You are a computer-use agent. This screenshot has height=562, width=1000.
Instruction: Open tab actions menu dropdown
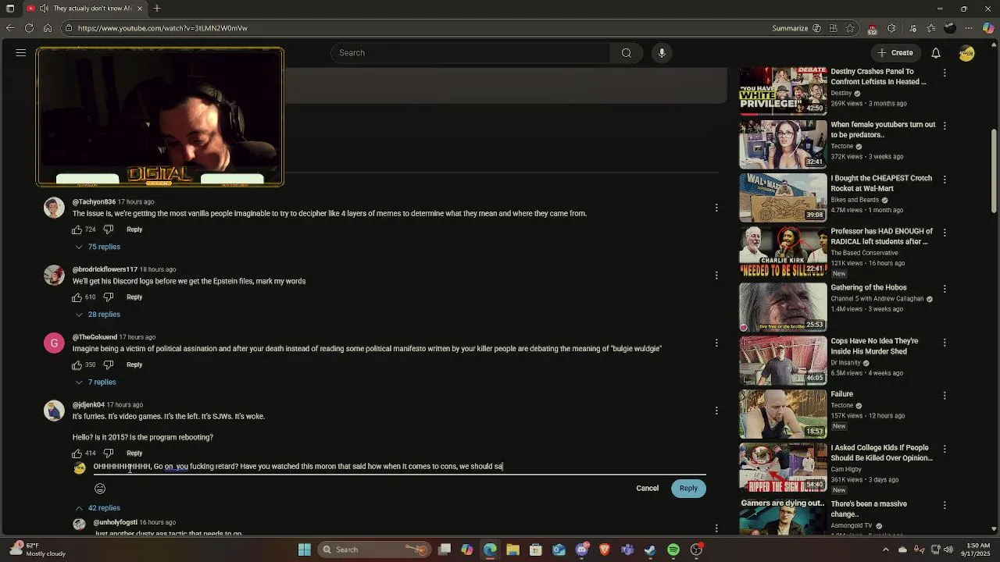pos(11,9)
